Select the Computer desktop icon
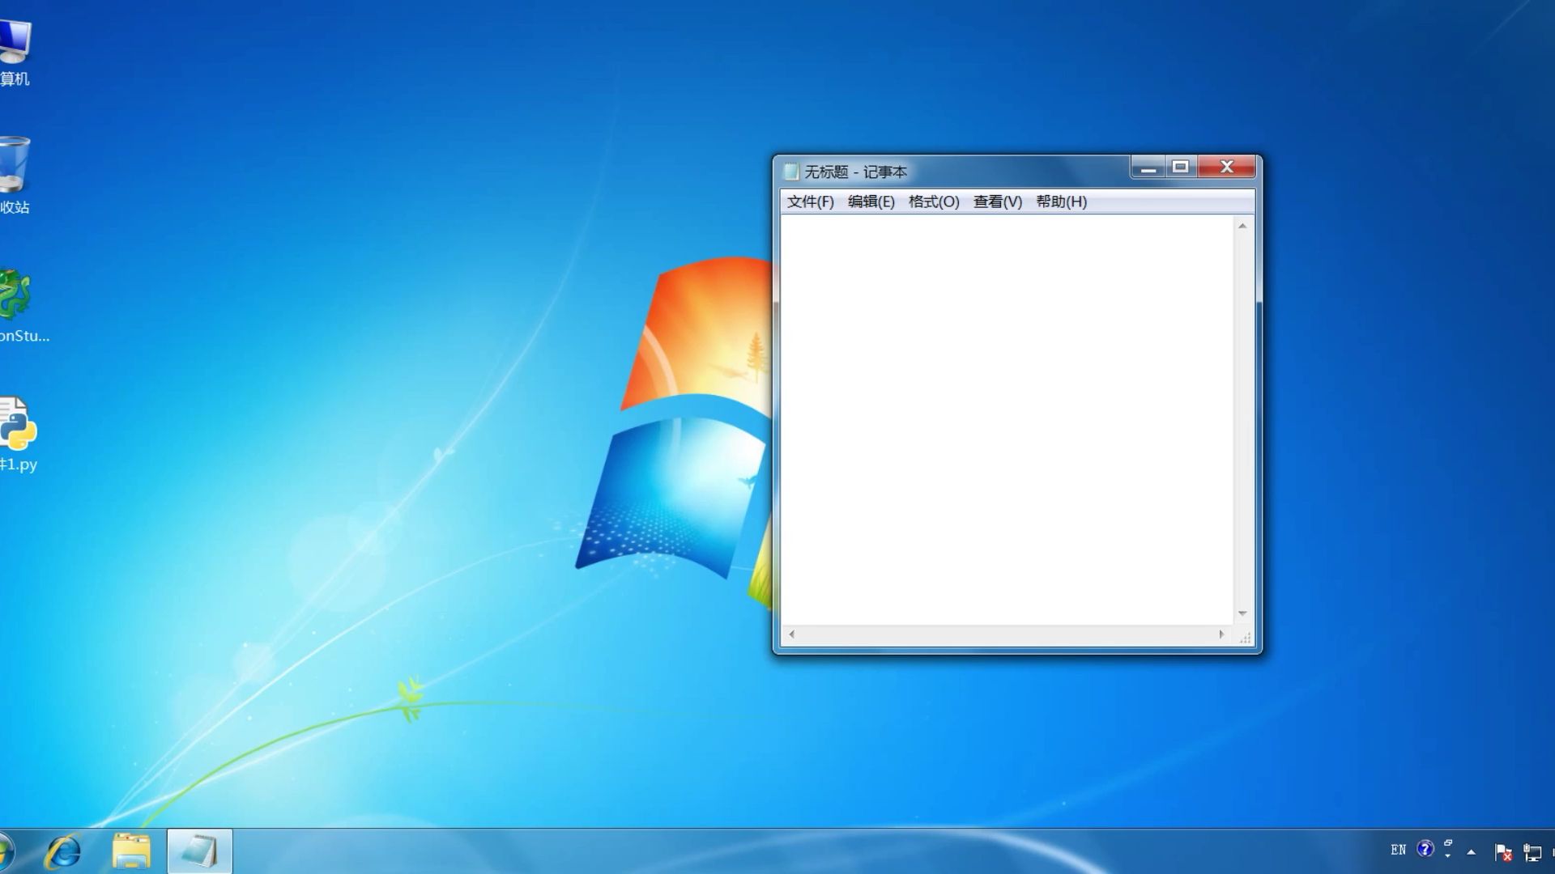This screenshot has width=1555, height=874. [15, 40]
